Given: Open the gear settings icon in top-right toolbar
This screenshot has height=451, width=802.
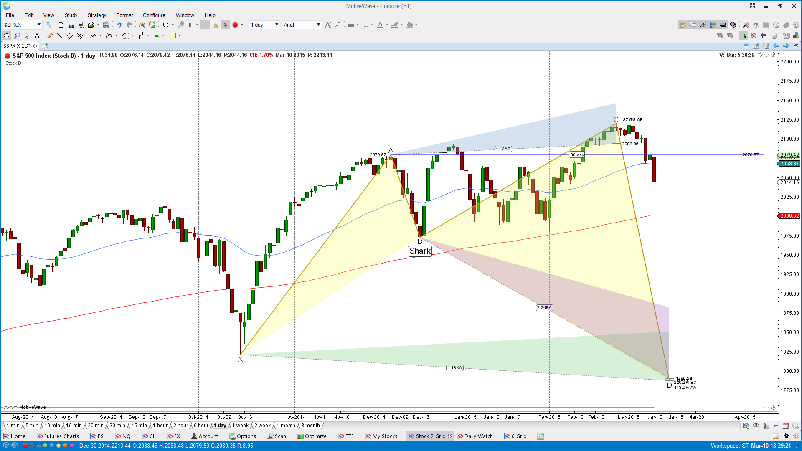Looking at the screenshot, I should point(796,25).
